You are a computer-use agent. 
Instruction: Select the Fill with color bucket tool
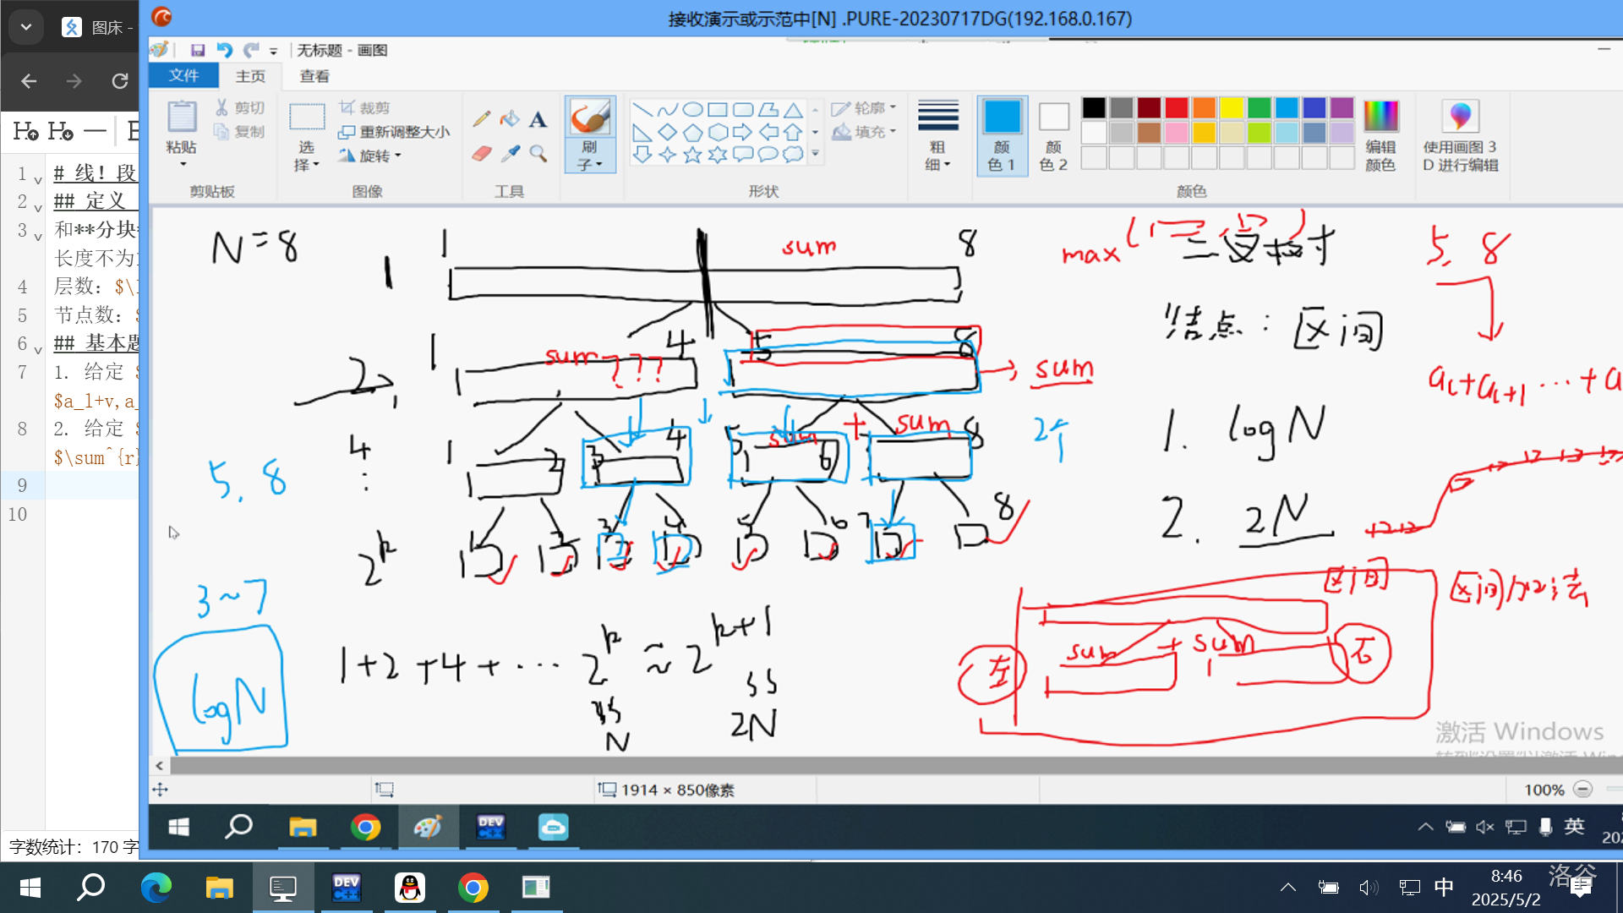[x=510, y=119]
